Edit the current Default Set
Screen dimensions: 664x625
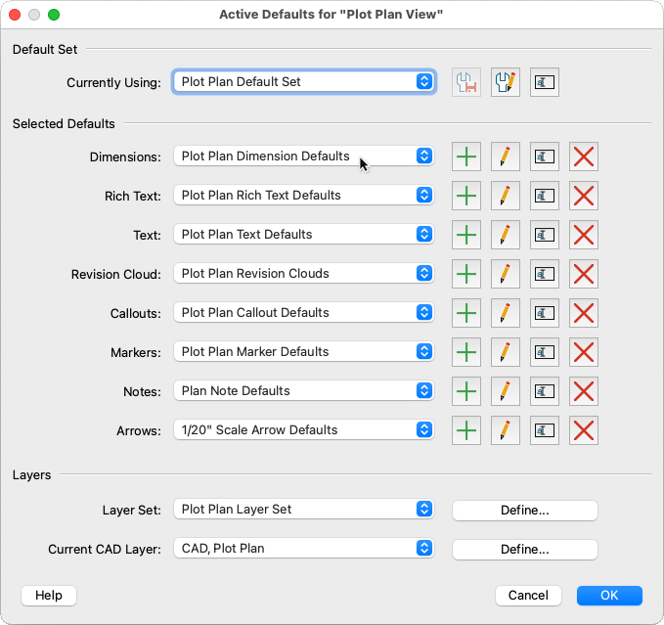pyautogui.click(x=506, y=82)
